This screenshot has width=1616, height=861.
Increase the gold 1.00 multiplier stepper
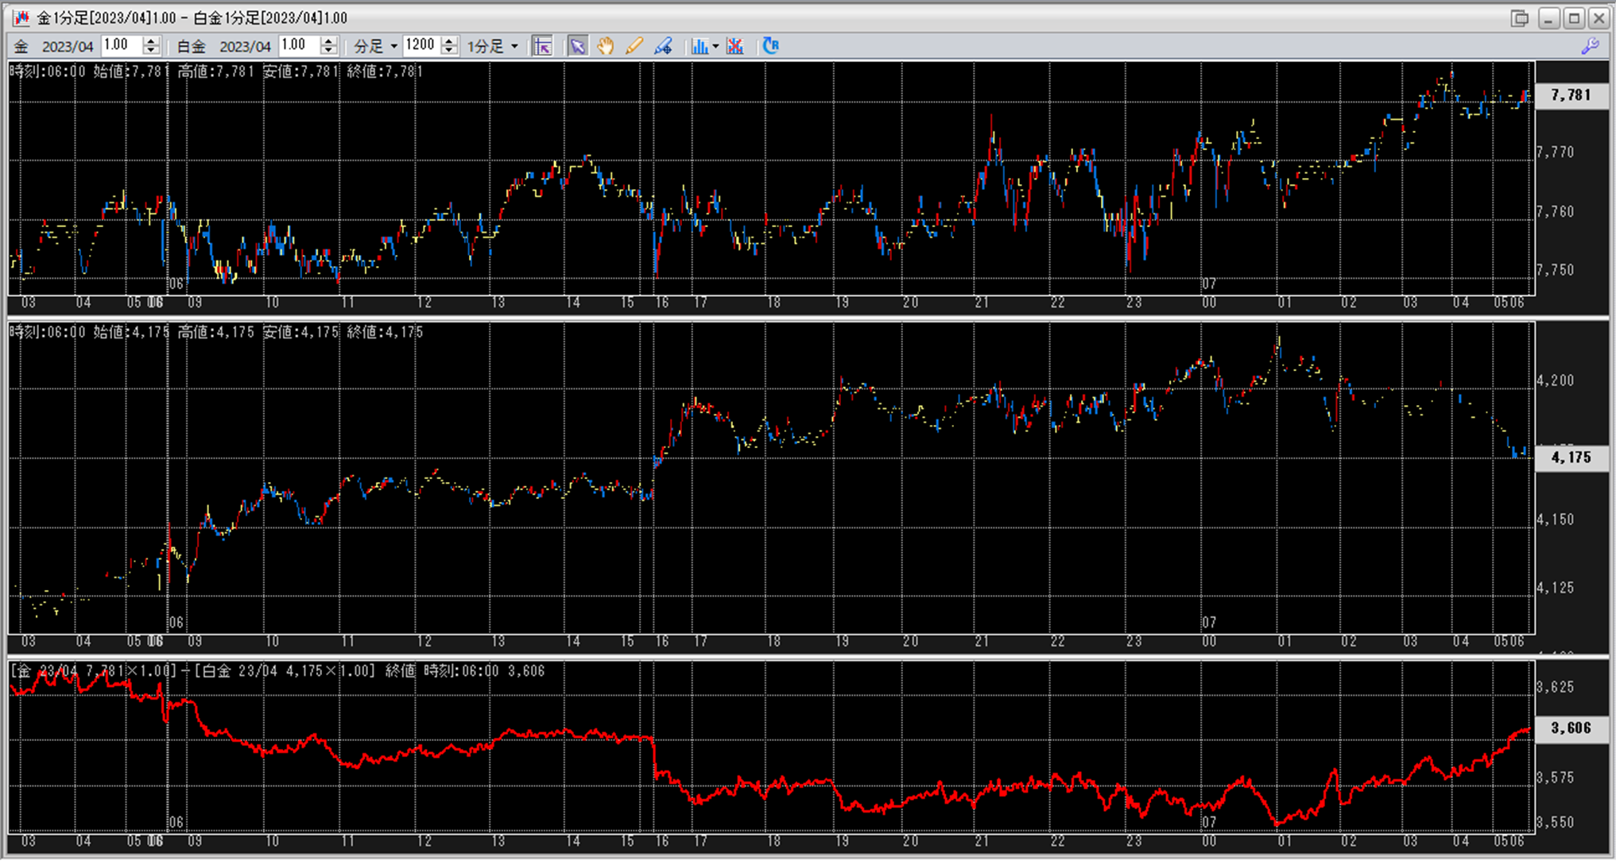coord(151,41)
